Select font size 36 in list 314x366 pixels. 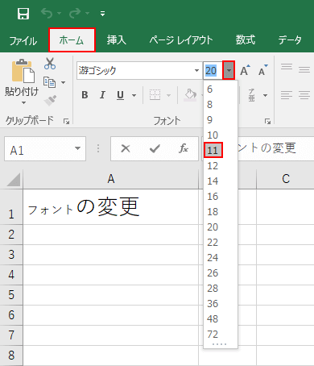[x=221, y=304]
